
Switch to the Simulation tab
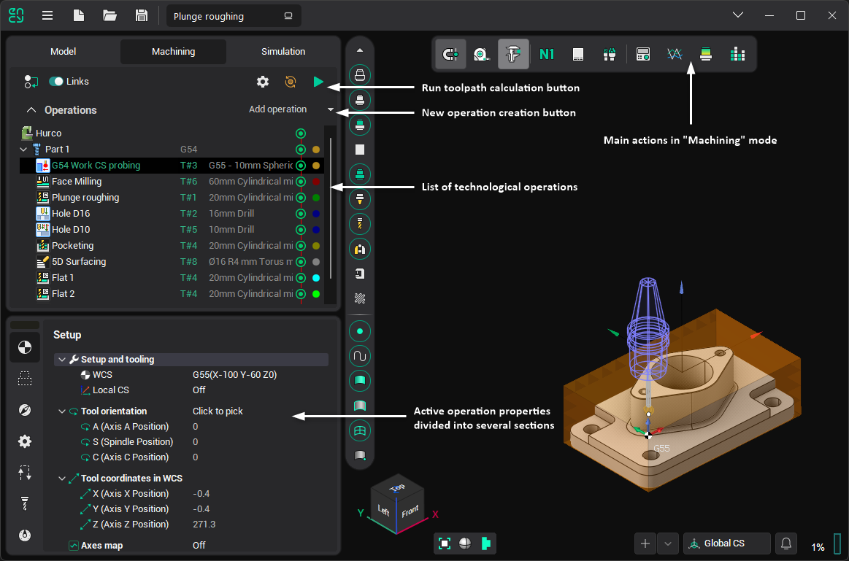click(x=283, y=52)
